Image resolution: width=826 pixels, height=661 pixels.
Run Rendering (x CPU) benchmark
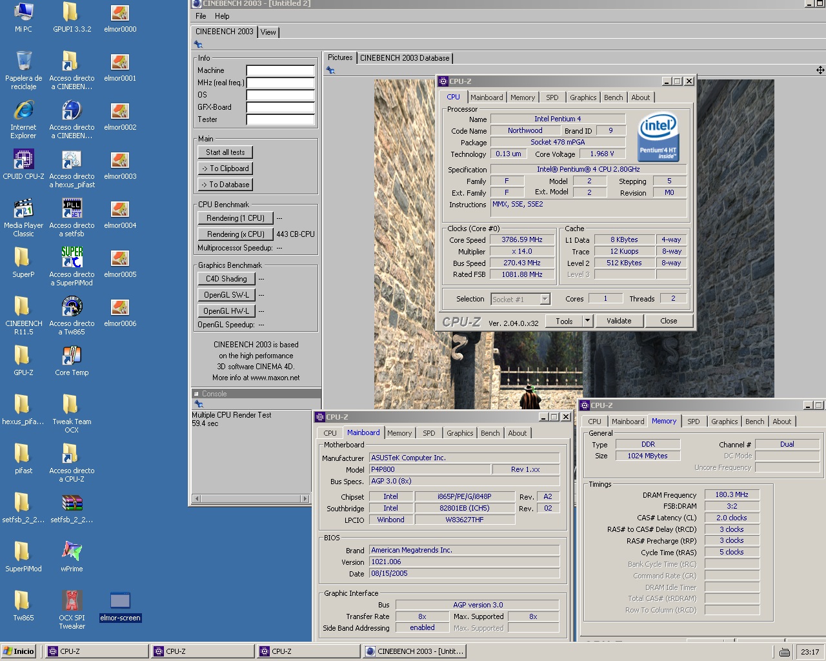(x=236, y=234)
